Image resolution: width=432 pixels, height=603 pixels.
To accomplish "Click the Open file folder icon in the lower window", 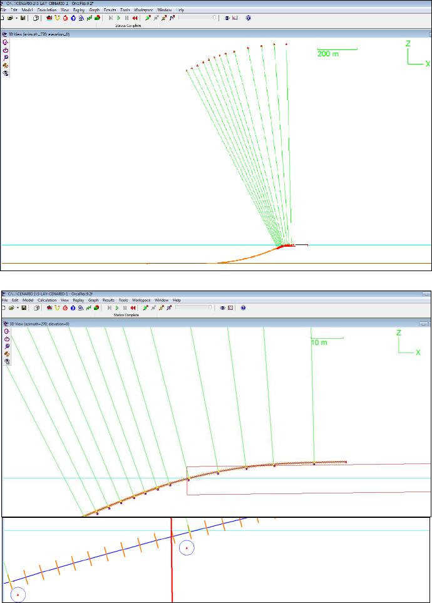I will click(11, 308).
